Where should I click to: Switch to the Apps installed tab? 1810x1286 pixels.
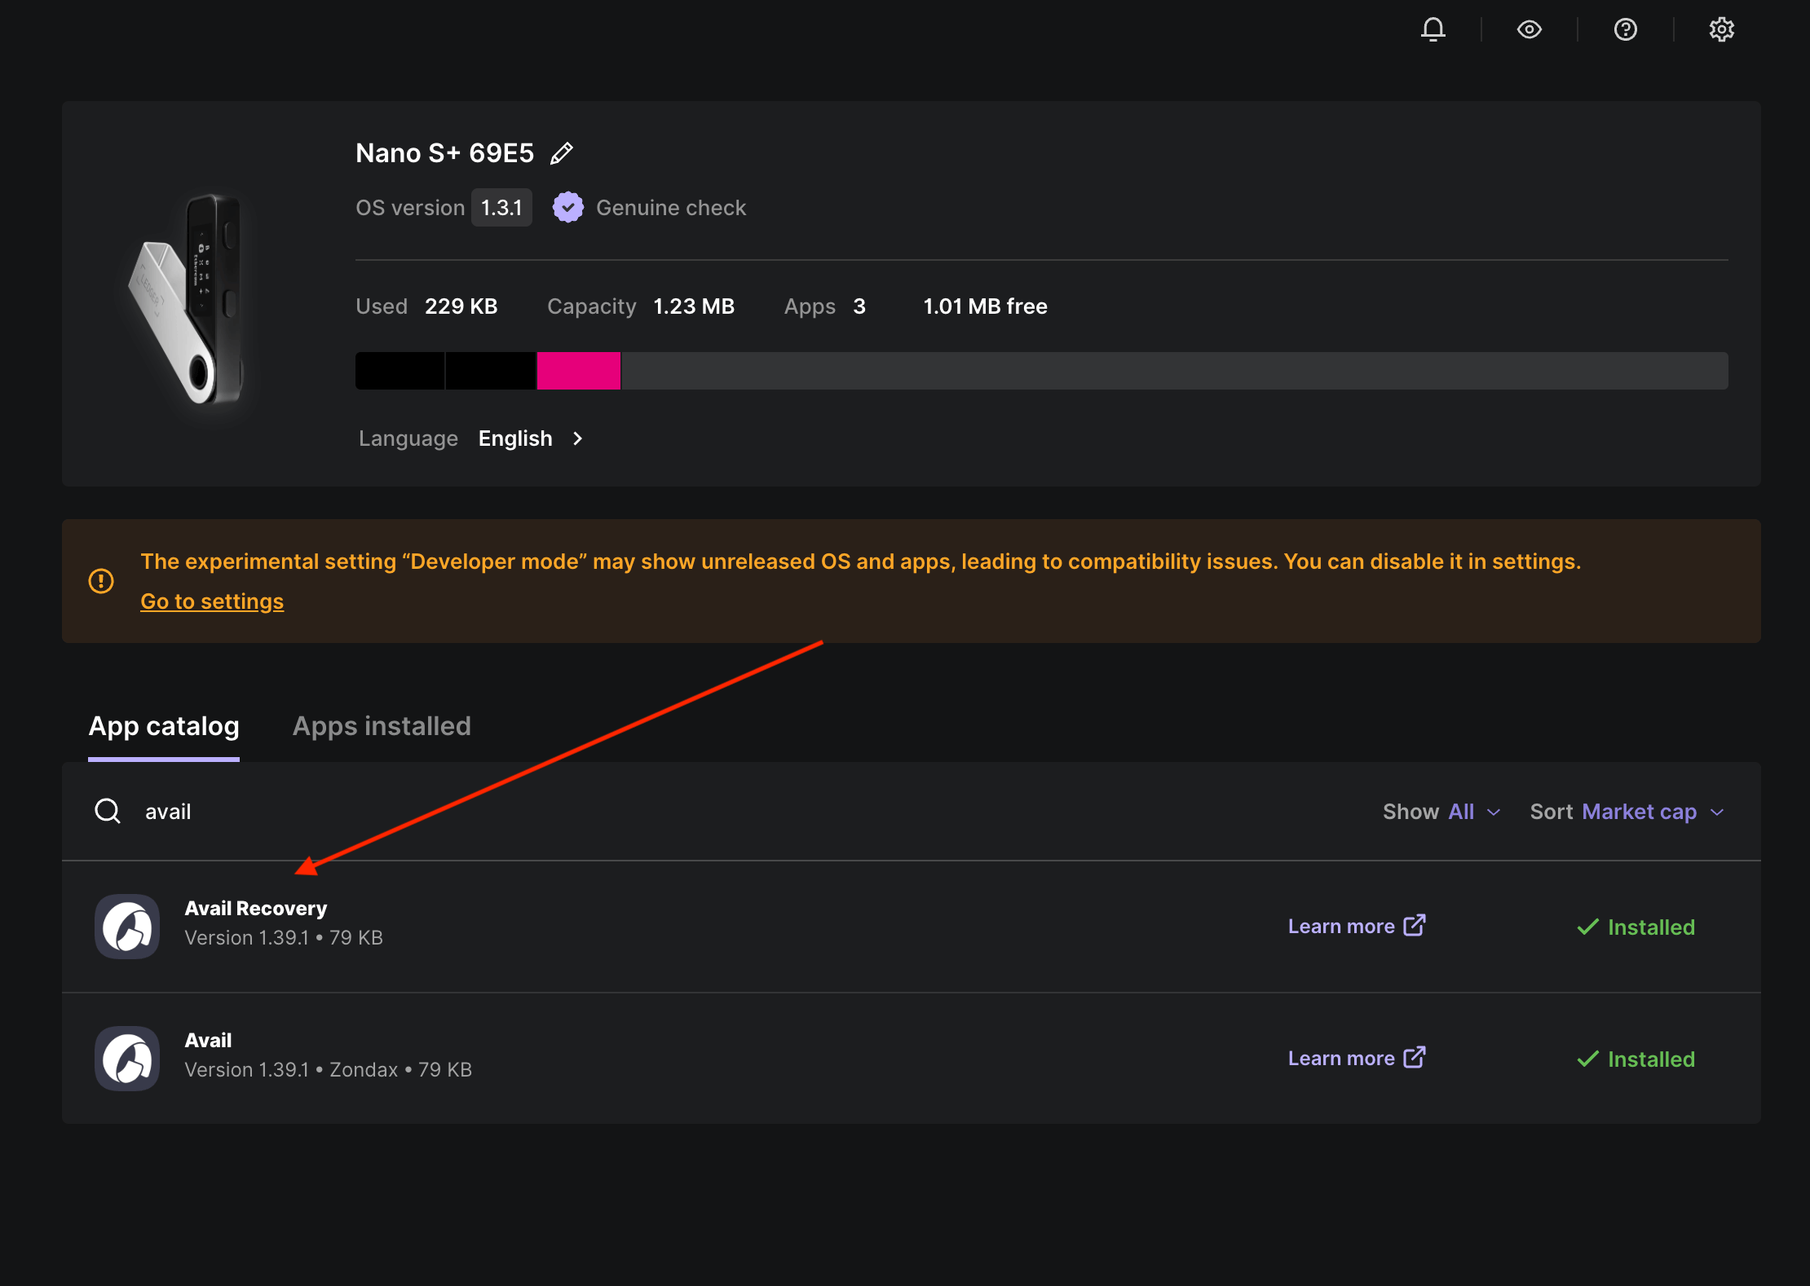pyautogui.click(x=382, y=726)
